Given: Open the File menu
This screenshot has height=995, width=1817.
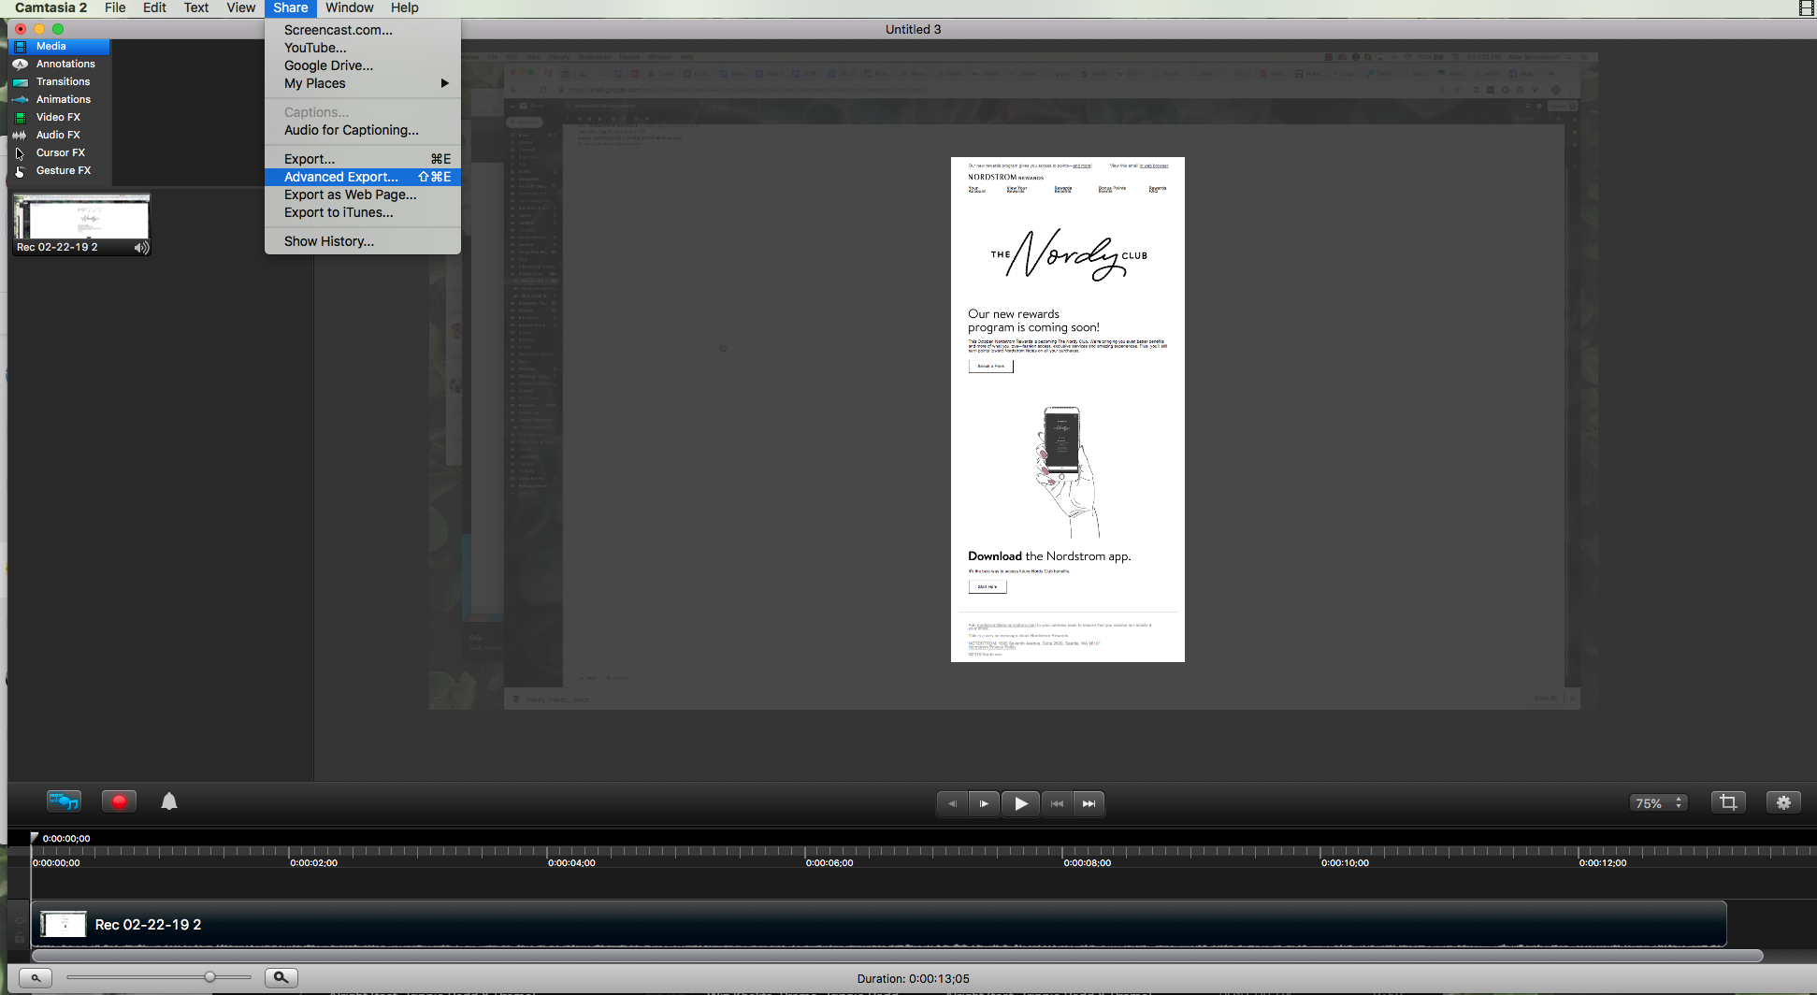Looking at the screenshot, I should coord(115,7).
